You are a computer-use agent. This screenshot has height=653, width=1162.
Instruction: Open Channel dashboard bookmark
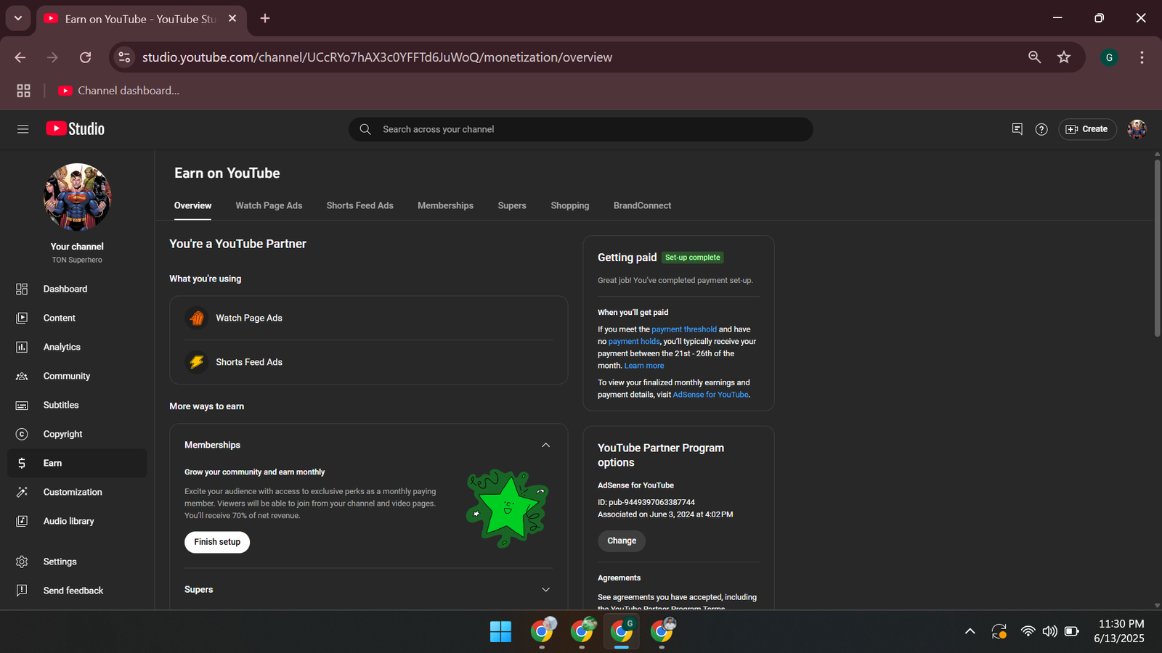click(x=118, y=91)
